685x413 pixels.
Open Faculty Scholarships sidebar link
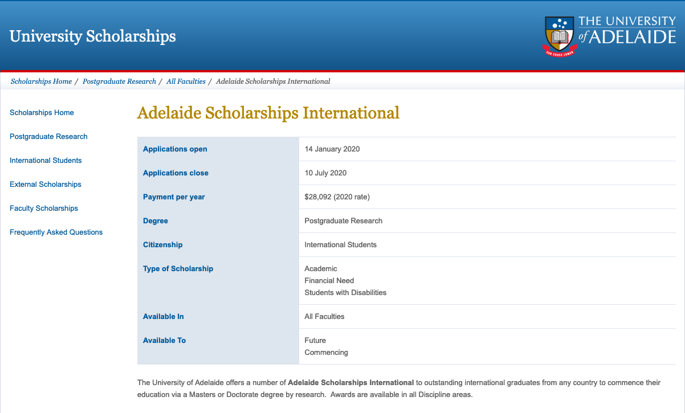click(x=44, y=208)
